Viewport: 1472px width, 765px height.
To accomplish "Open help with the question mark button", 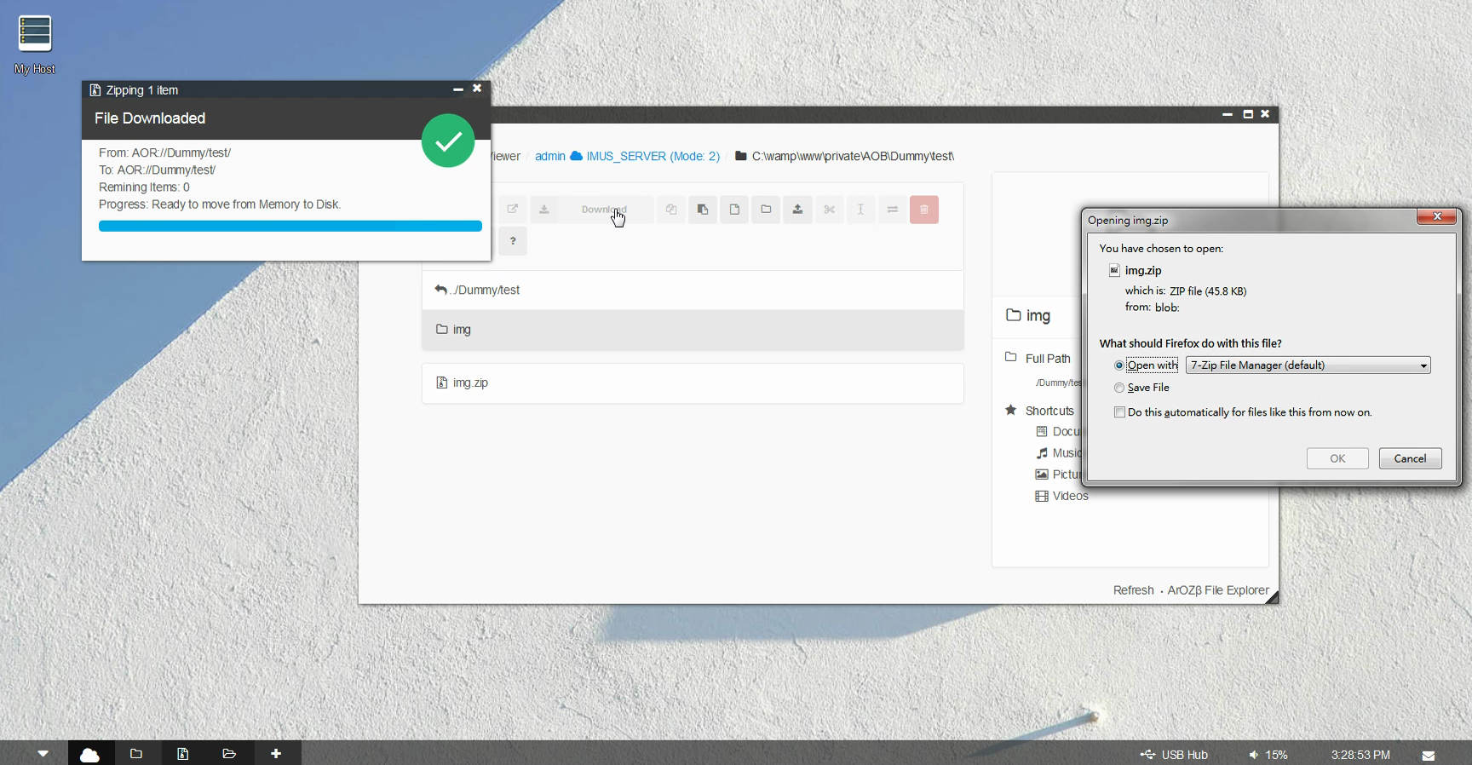I will click(513, 241).
